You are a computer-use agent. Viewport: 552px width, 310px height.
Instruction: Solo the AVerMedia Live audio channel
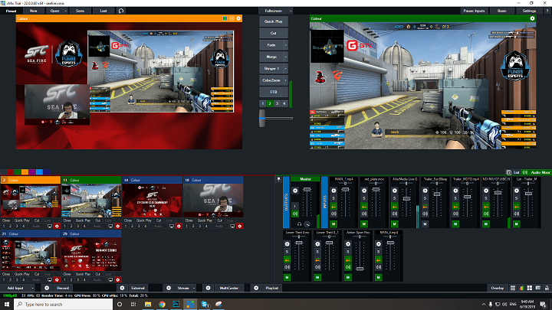click(x=395, y=198)
